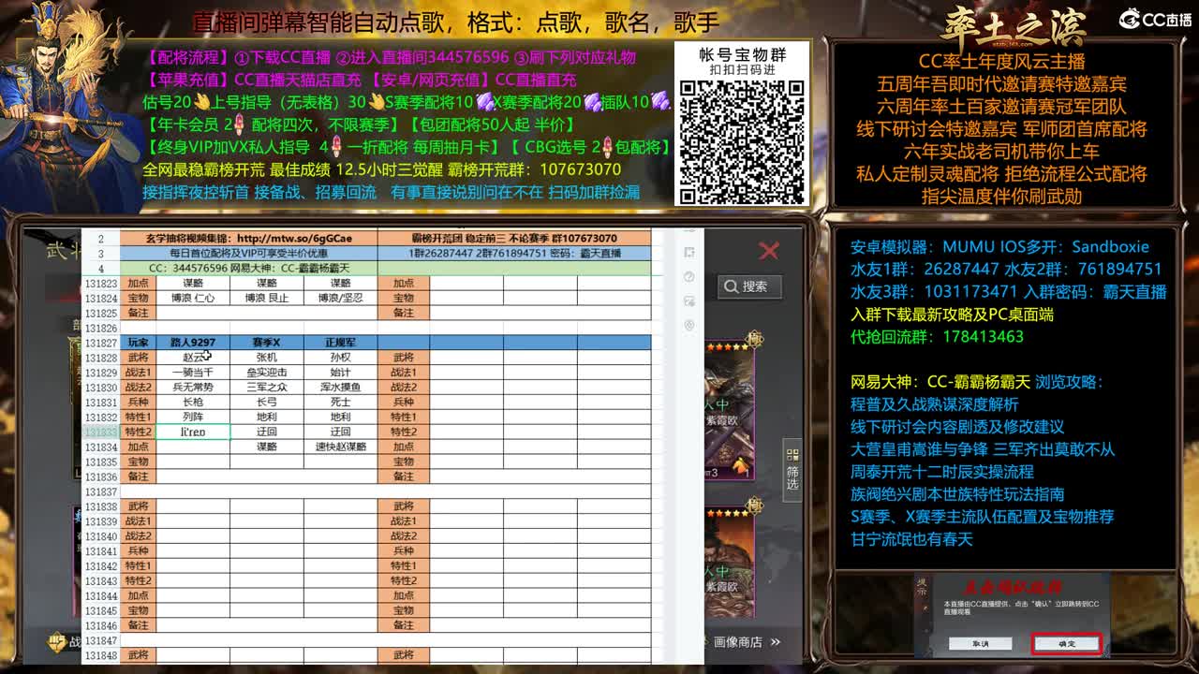Select the 死士 cell
The width and height of the screenshot is (1199, 674).
(340, 403)
